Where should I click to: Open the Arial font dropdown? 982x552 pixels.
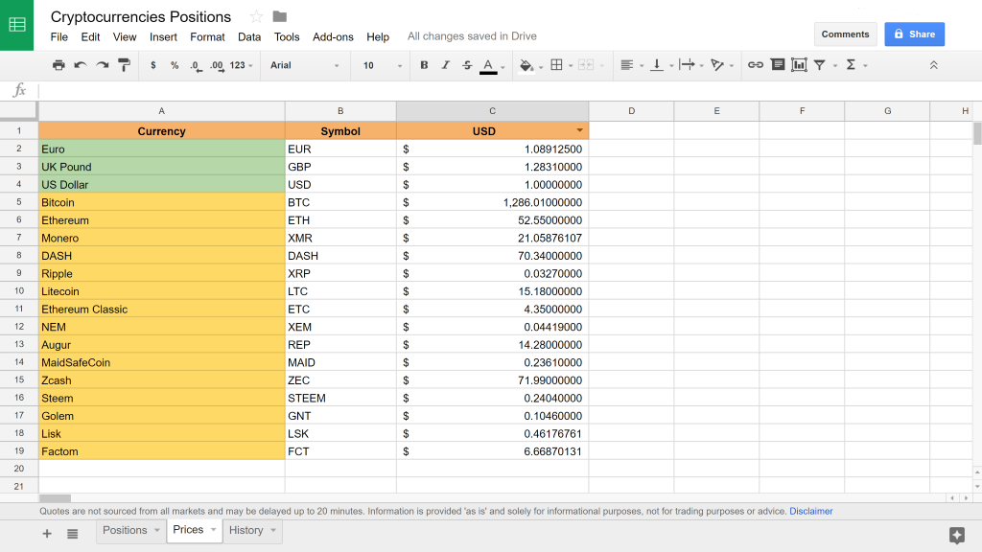[305, 65]
